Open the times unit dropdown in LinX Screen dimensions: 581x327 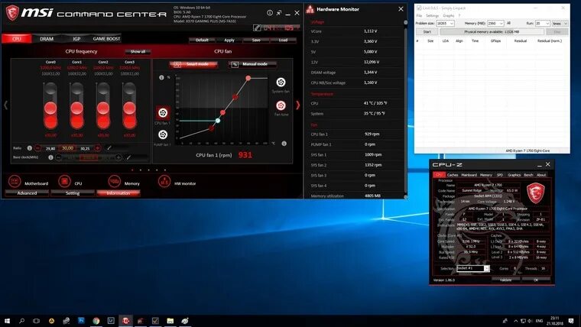point(560,24)
